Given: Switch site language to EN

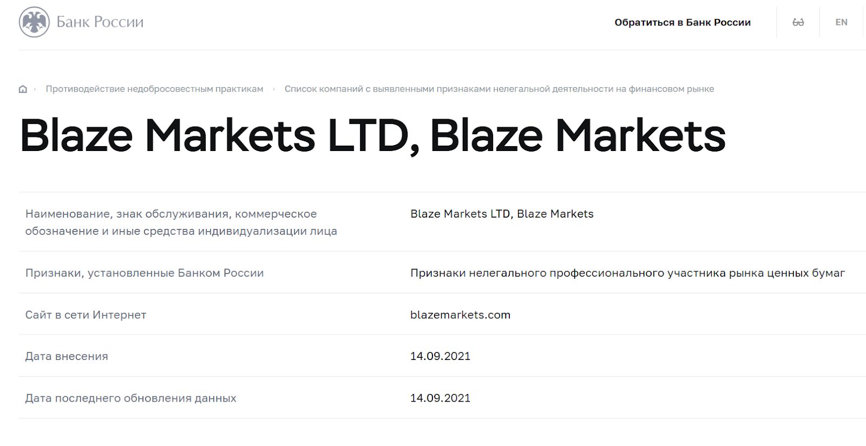Looking at the screenshot, I should coord(841,22).
